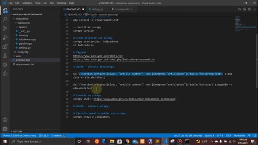Open __init__.py in the explorer
This screenshot has width=258, height=145.
tap(24, 31)
